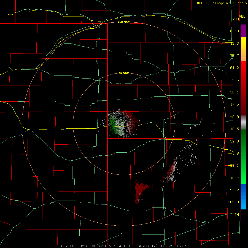This screenshot has width=248, height=248.
Task: Click the 100 NMI range ring label
Action: click(124, 22)
